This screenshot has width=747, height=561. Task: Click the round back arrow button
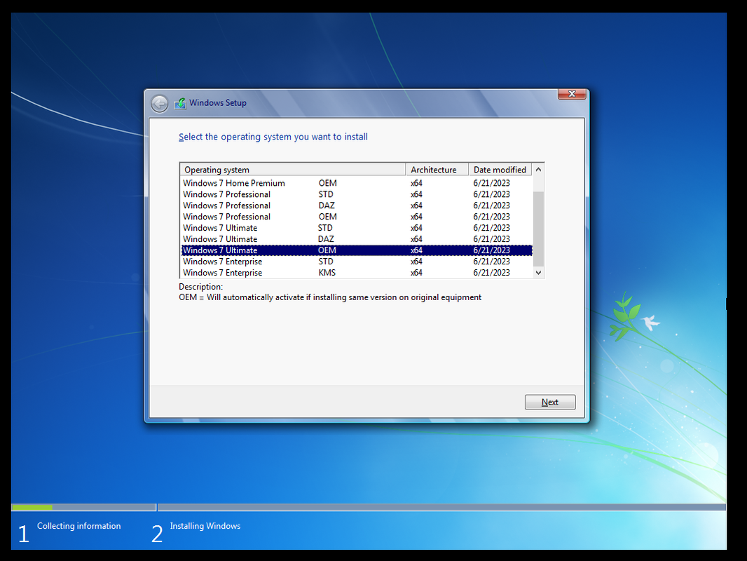[x=160, y=103]
